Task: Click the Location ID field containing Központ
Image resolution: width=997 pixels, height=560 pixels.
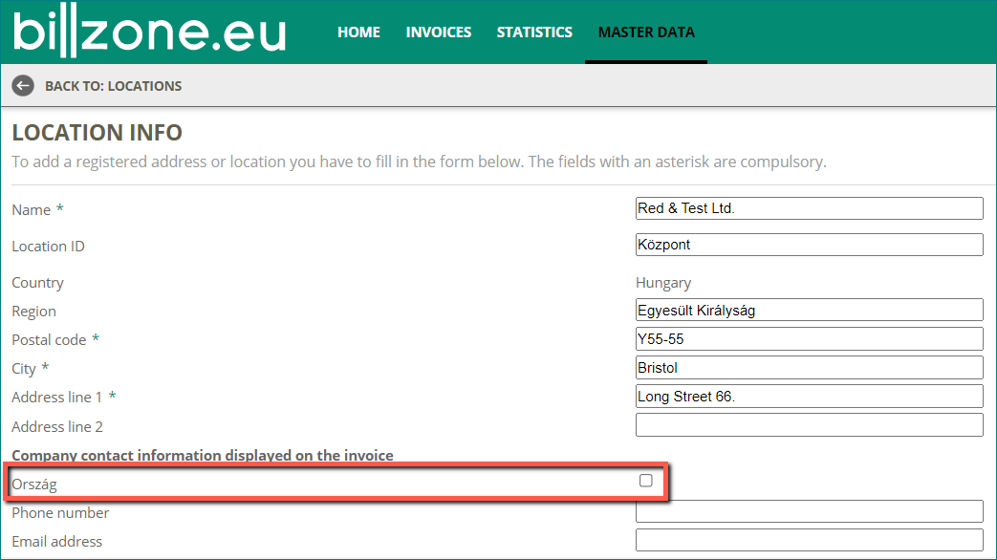Action: (x=809, y=245)
